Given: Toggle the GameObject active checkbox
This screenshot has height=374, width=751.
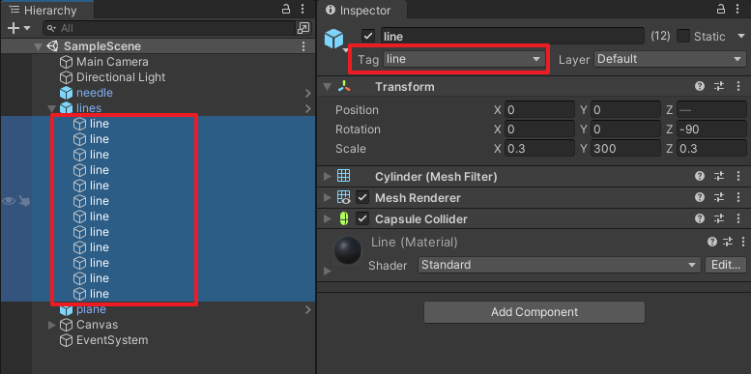Looking at the screenshot, I should click(368, 36).
